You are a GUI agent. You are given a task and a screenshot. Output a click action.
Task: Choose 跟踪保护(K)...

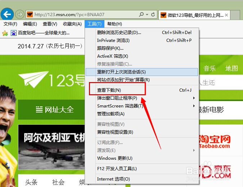click(142, 48)
